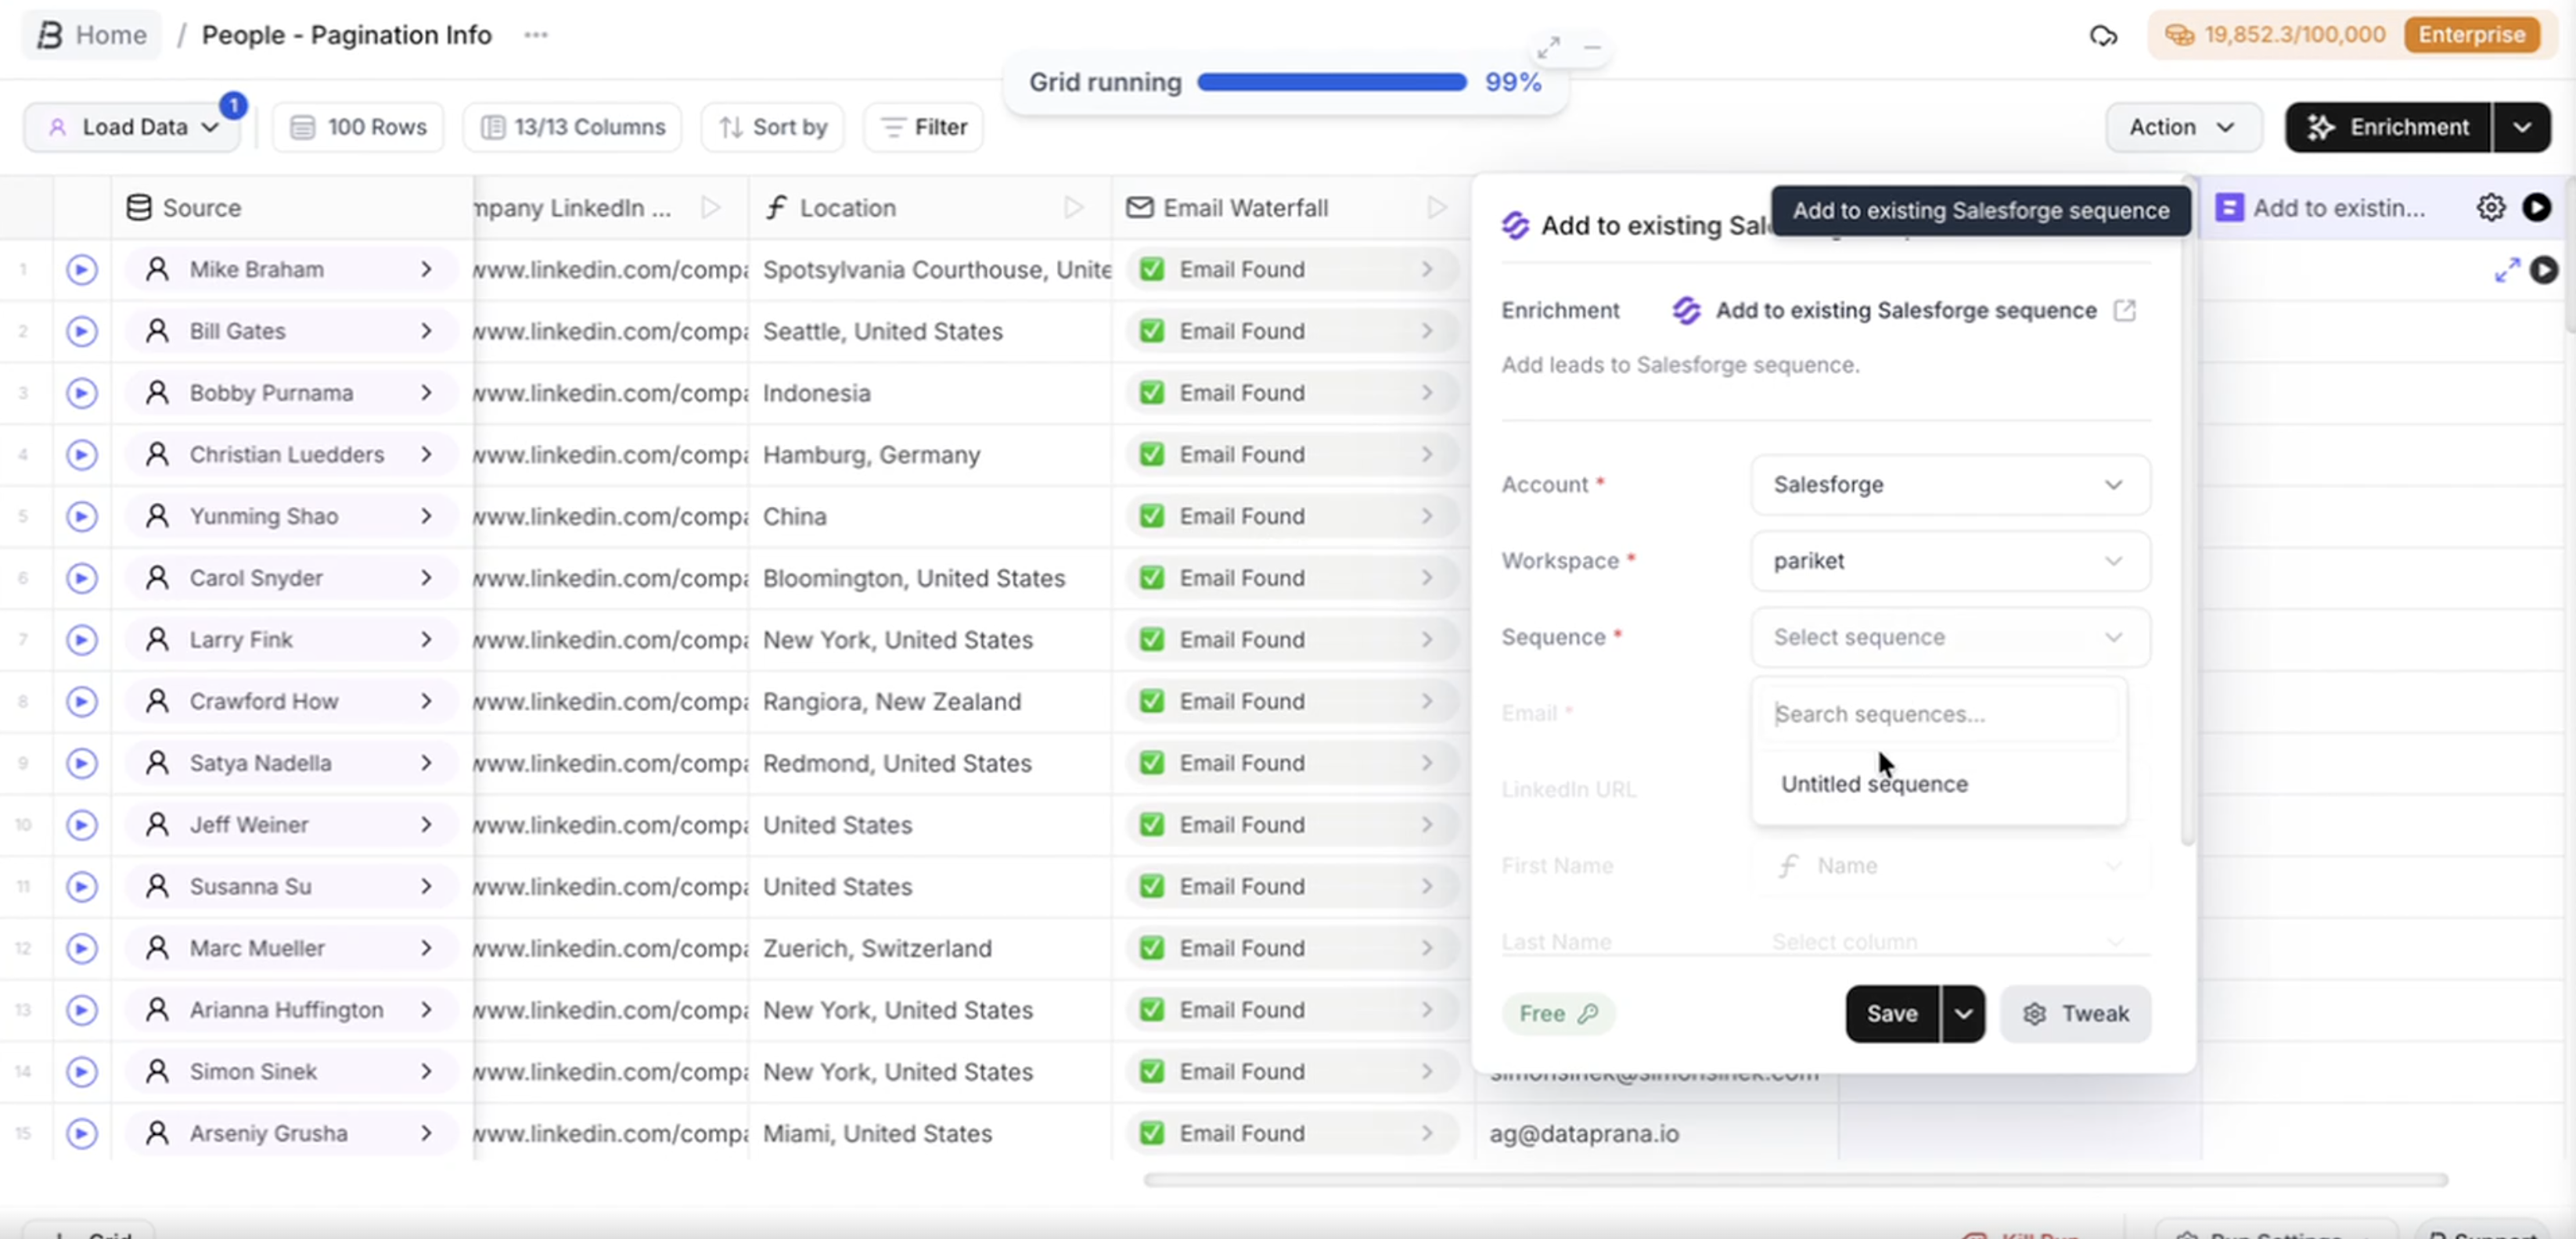Run the Location column play arrow
Image resolution: width=2576 pixels, height=1239 pixels.
1073,208
